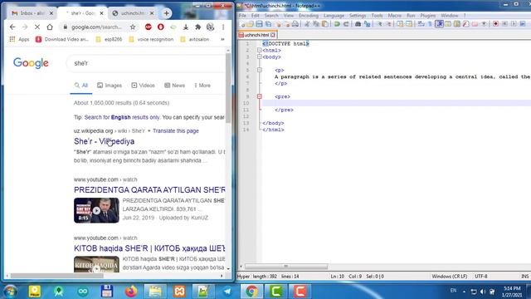
Task: Toggle Word wrap icon in Notepad++ toolbar
Action: [x=421, y=24]
